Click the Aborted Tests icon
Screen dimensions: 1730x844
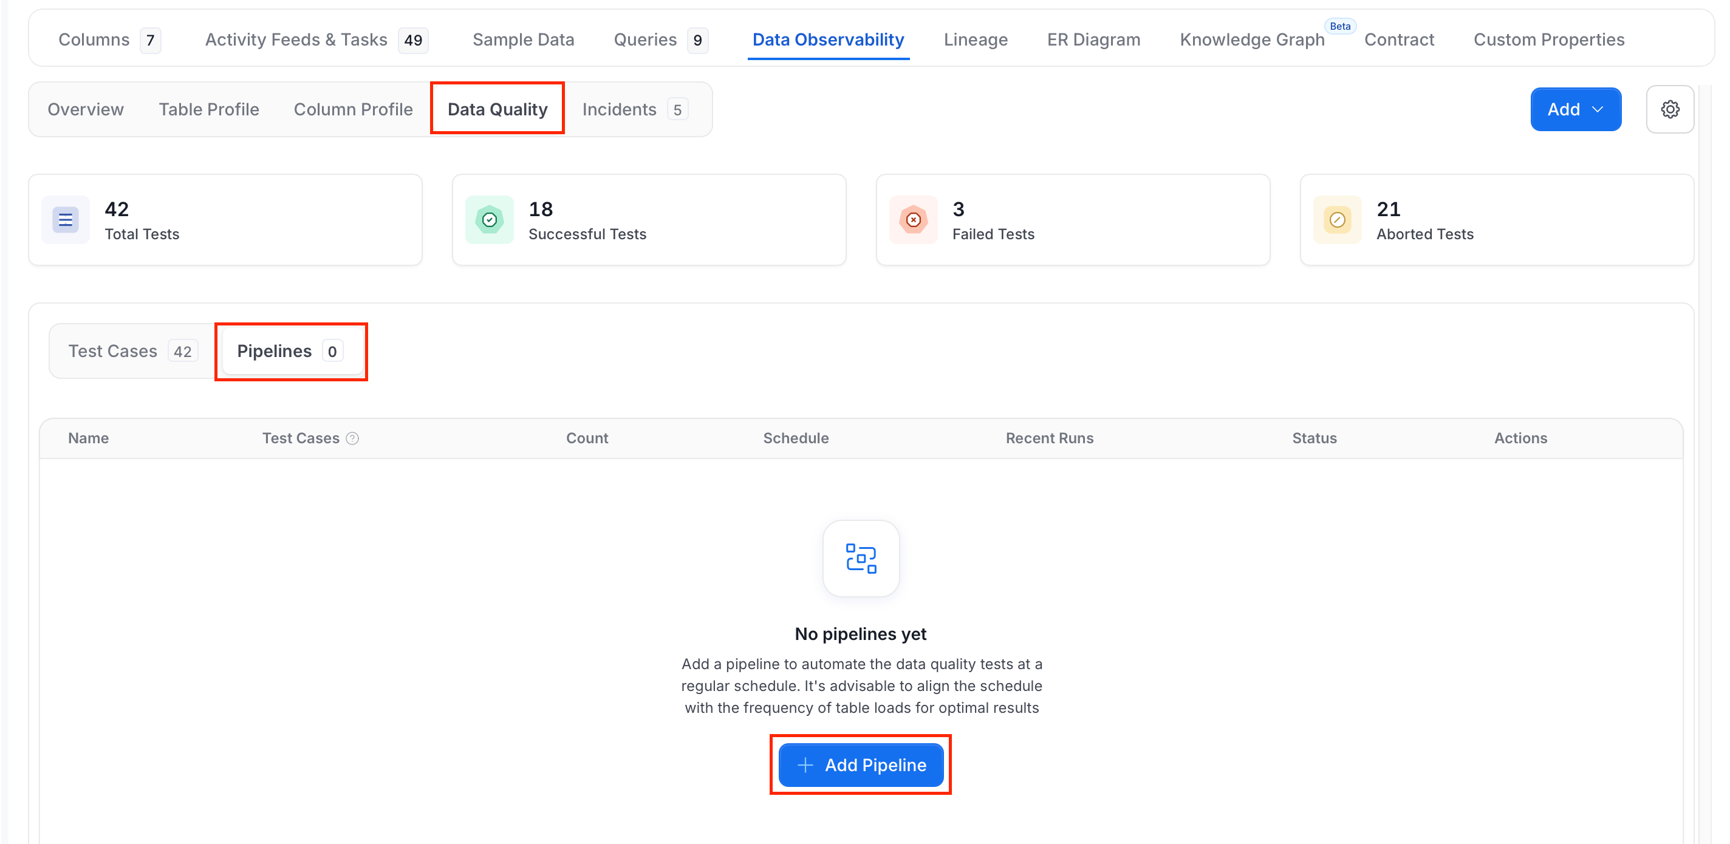(1337, 220)
